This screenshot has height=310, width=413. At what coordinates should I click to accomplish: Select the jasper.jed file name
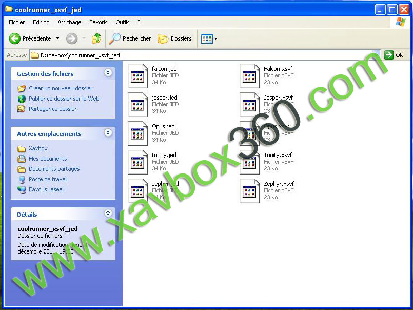pos(165,98)
